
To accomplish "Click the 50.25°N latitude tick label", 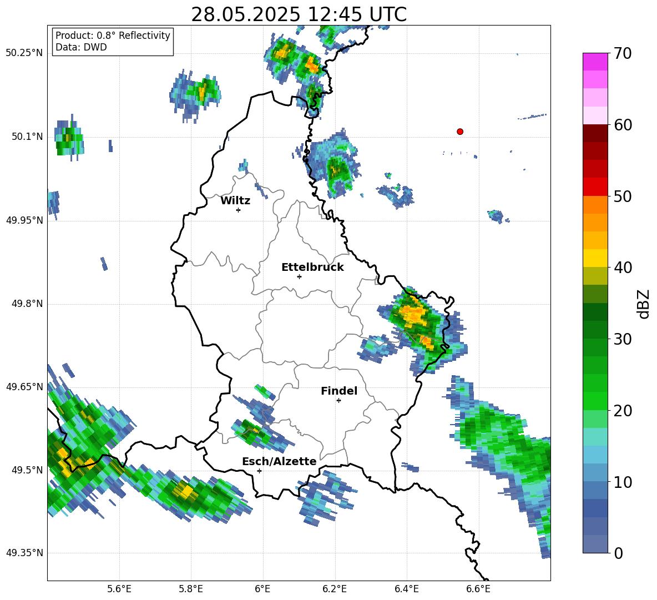I will pos(24,53).
